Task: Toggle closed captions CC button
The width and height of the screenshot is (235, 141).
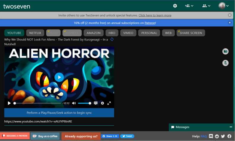Action: [96, 103]
